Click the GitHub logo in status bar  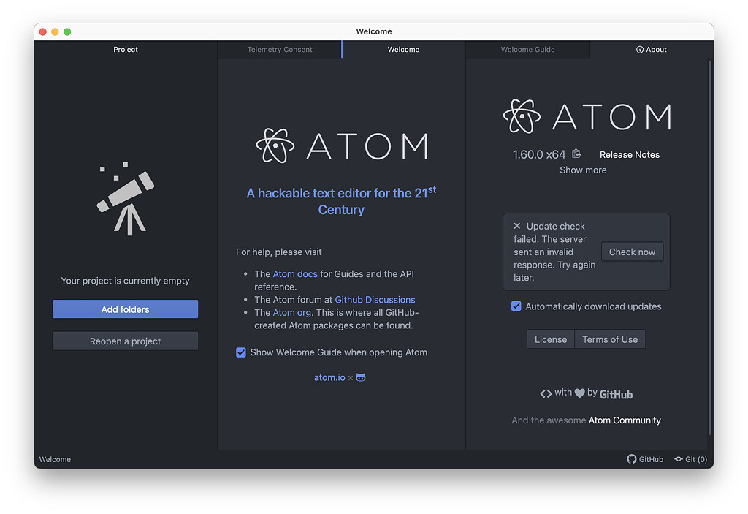(x=632, y=459)
